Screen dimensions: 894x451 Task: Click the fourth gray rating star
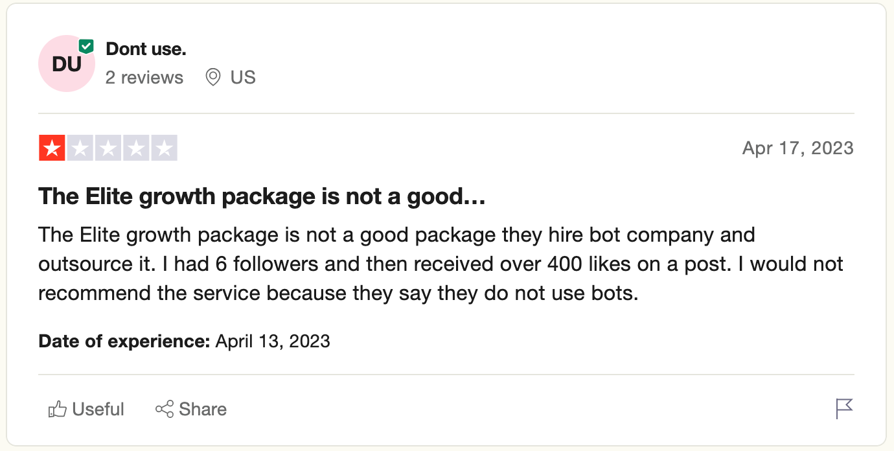tap(136, 148)
